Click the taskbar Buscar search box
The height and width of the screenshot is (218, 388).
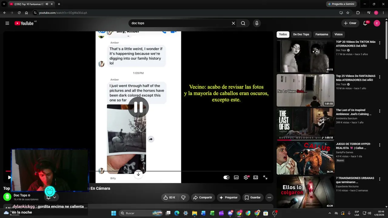click(141, 213)
